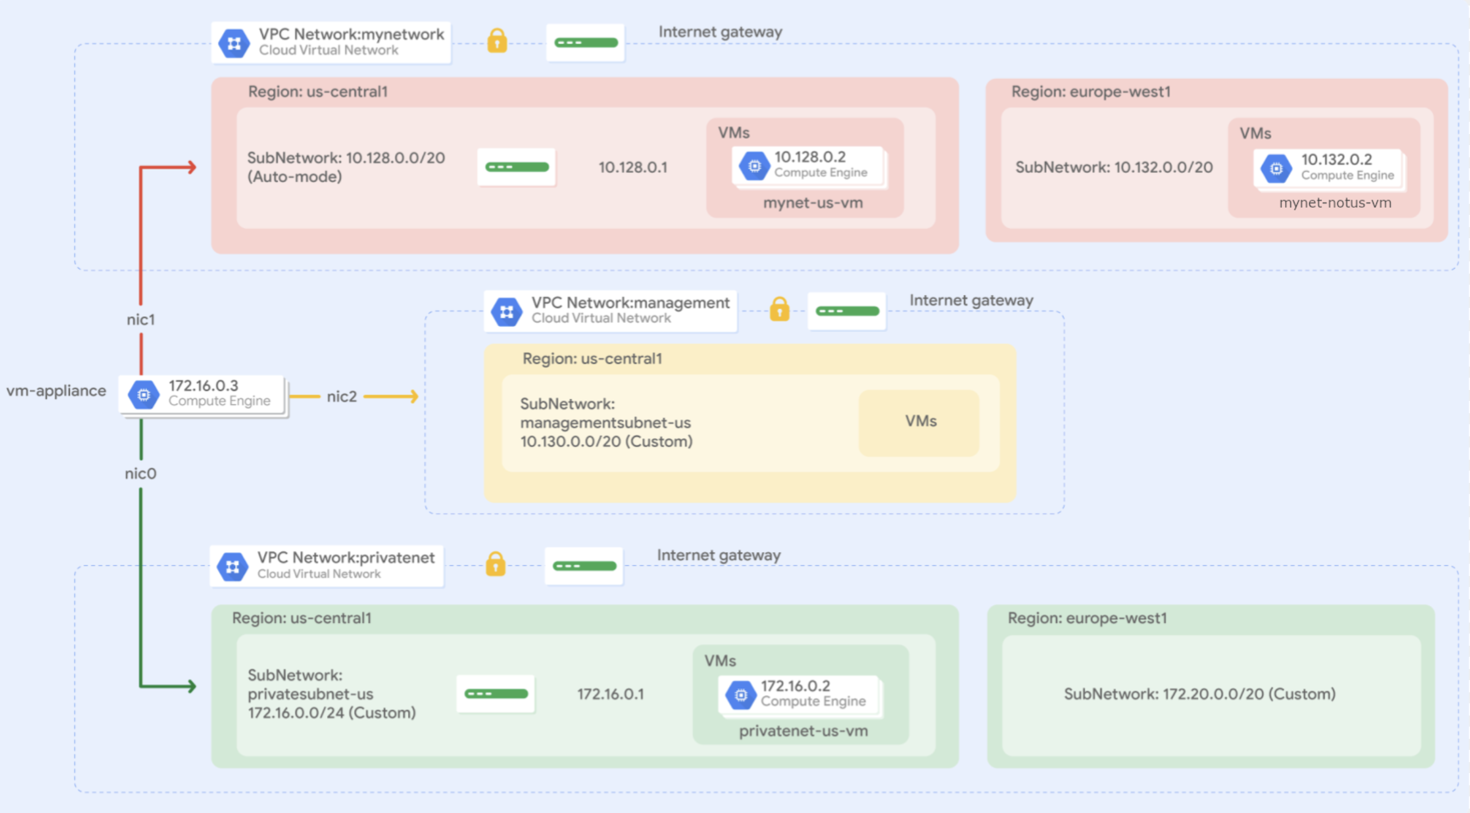Viewport: 1470px width, 813px height.
Task: Click the privatenet Internet gateway router icon
Action: click(584, 566)
